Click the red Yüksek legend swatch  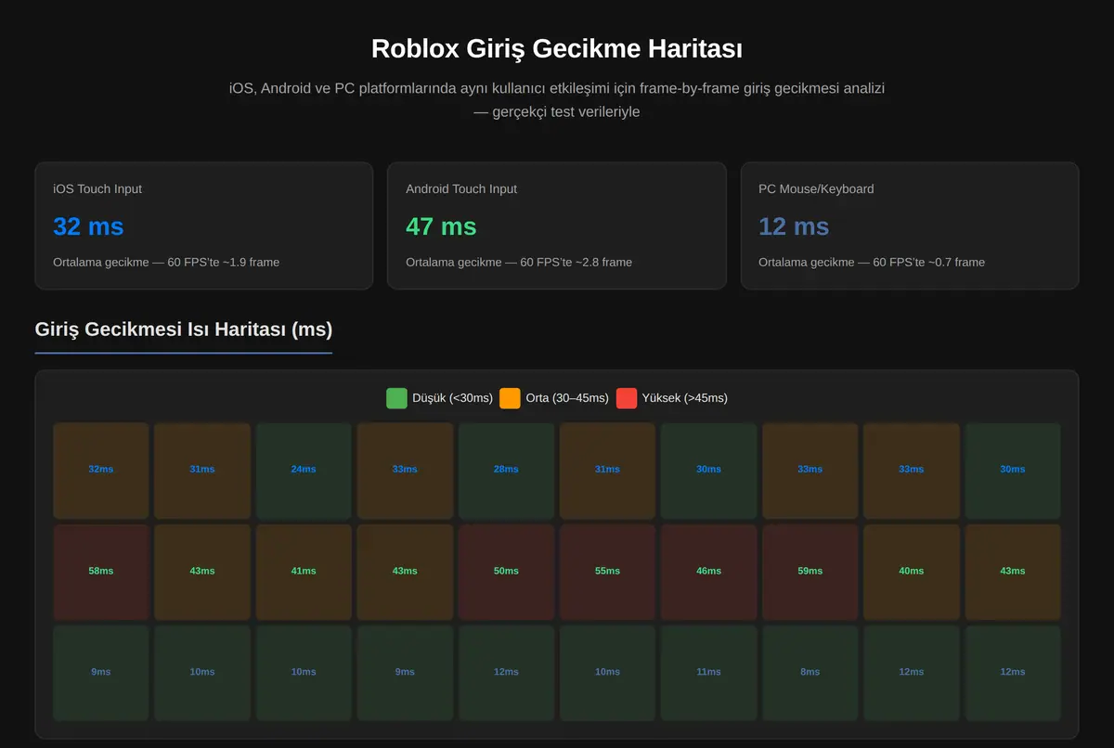pos(627,398)
